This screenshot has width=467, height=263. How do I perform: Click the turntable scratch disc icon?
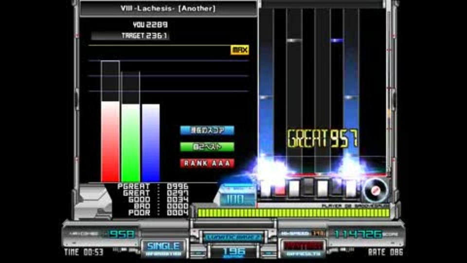coord(376,190)
